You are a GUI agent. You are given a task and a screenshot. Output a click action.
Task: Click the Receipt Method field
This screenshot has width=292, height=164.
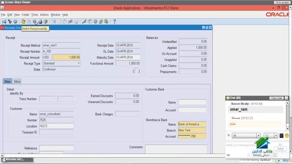tap(61, 46)
